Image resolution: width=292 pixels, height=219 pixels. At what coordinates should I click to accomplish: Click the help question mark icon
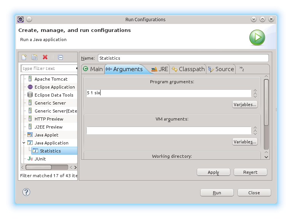26,192
